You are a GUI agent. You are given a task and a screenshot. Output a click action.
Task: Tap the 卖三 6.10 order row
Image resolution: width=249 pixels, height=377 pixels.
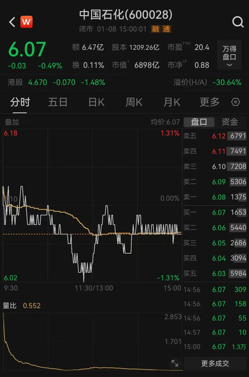click(215, 166)
